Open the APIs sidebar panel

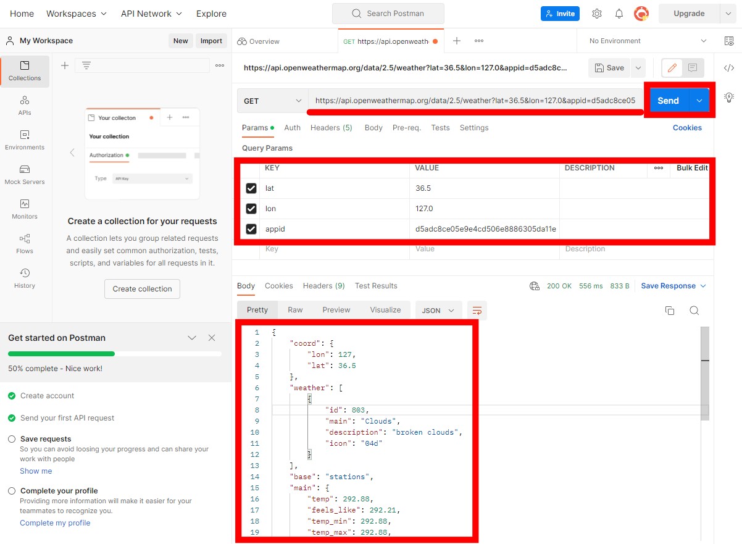25,106
